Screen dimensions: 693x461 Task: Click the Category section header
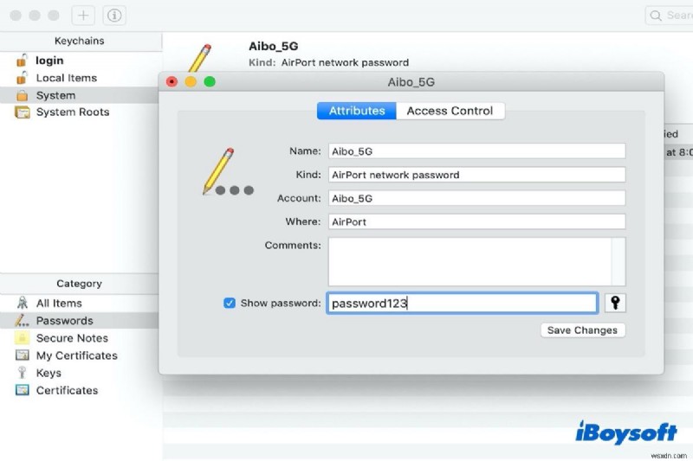[x=80, y=284]
